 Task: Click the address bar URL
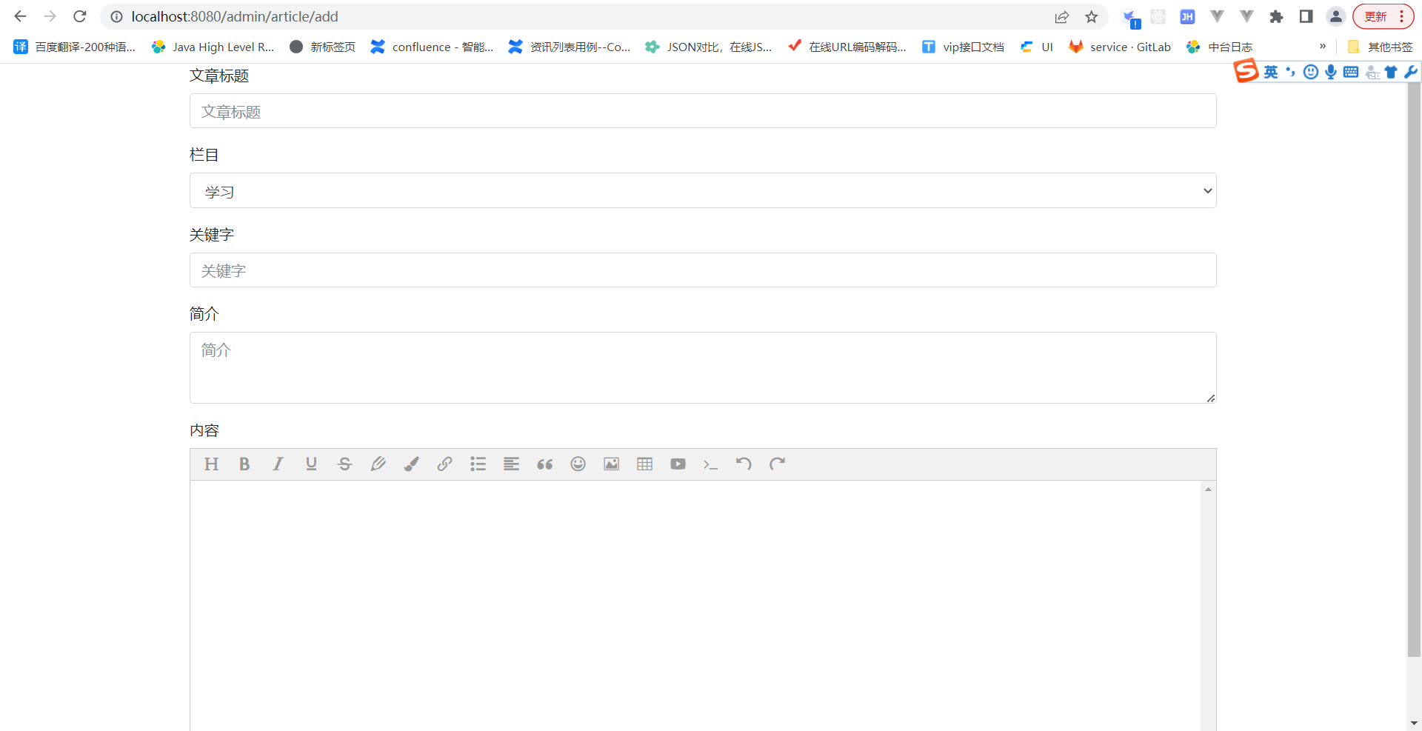click(235, 16)
